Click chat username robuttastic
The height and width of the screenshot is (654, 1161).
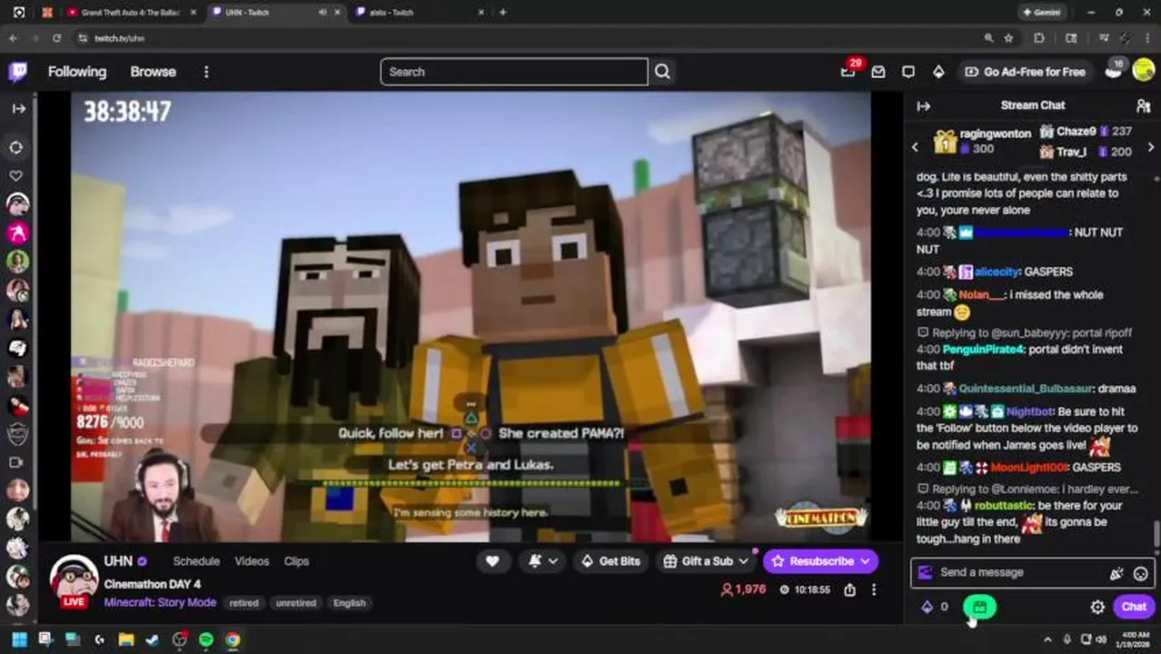1003,505
